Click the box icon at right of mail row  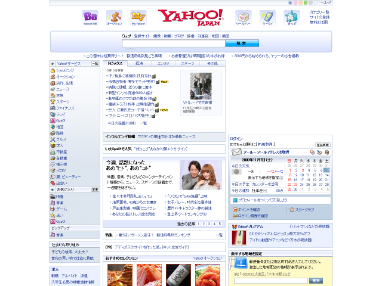(x=326, y=153)
